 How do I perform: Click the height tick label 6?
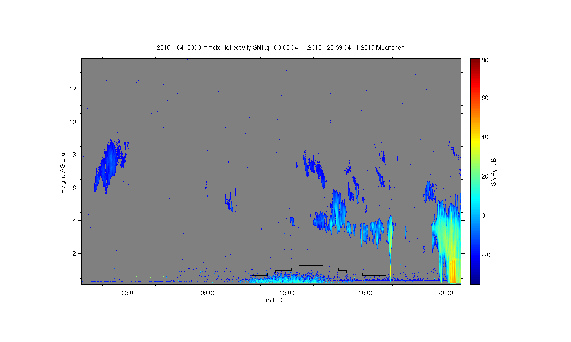(75, 188)
